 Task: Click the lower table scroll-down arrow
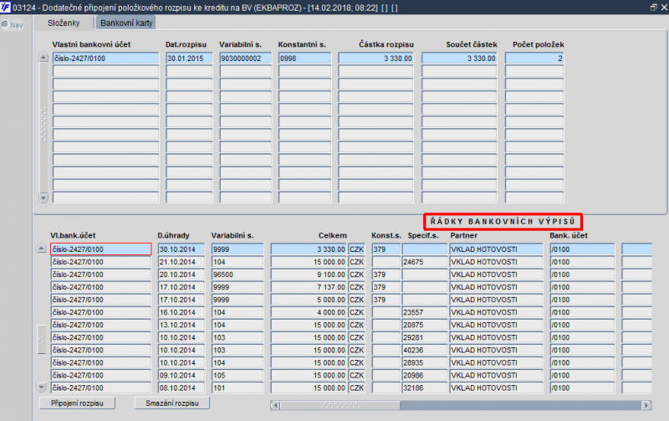[x=41, y=388]
